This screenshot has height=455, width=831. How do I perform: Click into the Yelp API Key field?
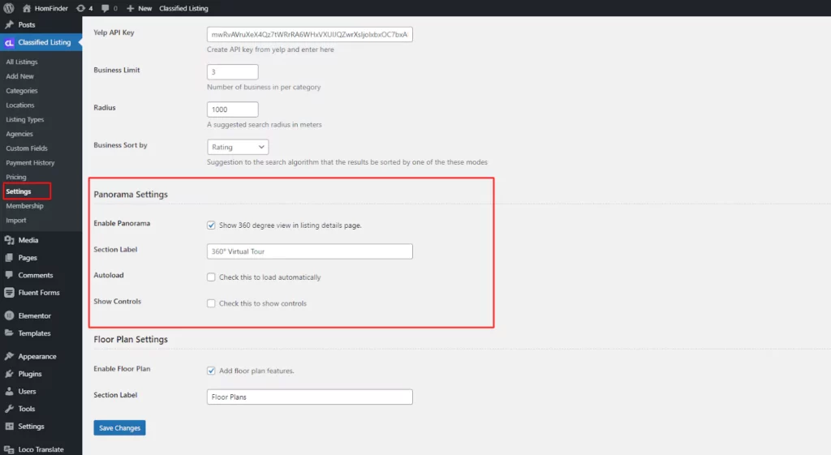[309, 34]
